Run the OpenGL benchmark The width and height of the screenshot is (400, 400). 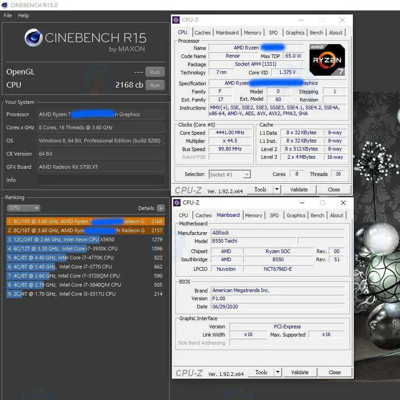155,72
